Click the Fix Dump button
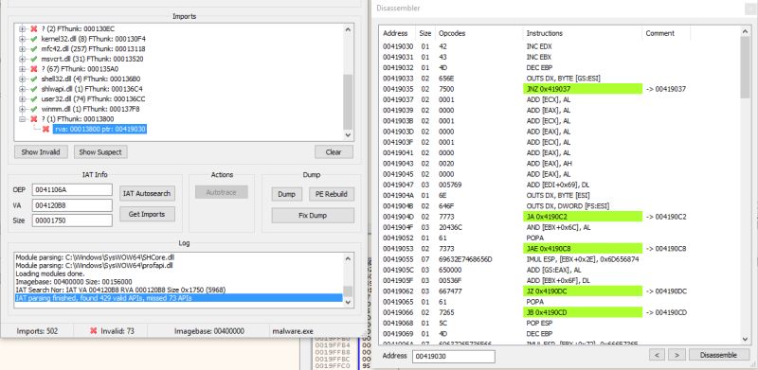 tap(313, 216)
